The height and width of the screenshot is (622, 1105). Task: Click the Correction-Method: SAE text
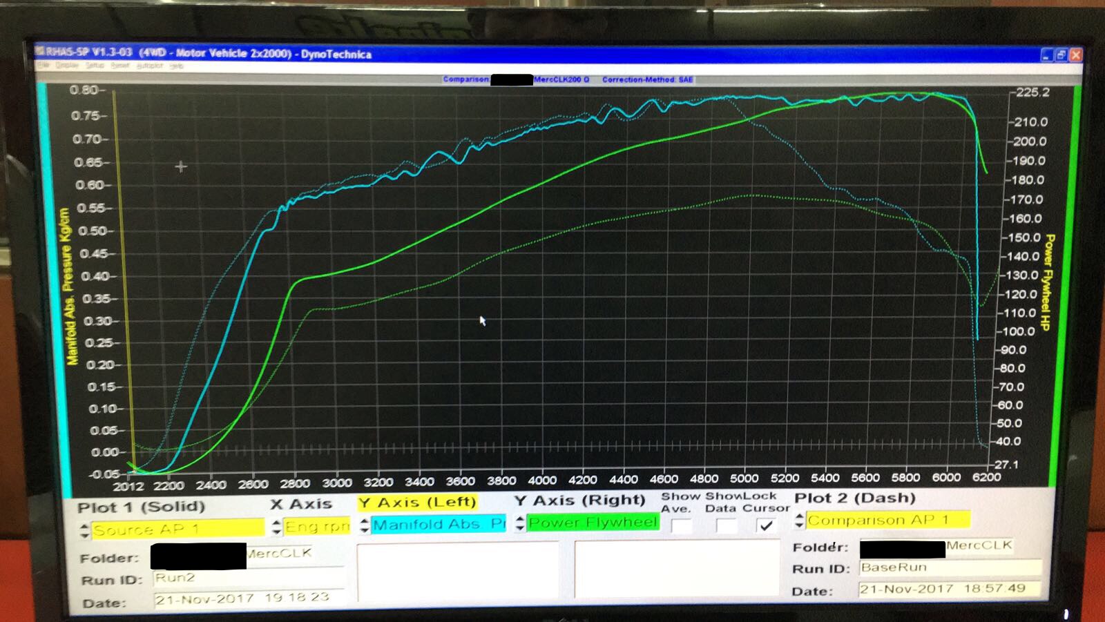click(x=647, y=79)
